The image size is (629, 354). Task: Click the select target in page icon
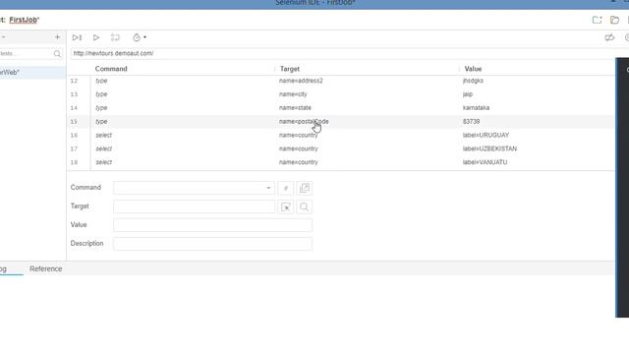tap(286, 206)
